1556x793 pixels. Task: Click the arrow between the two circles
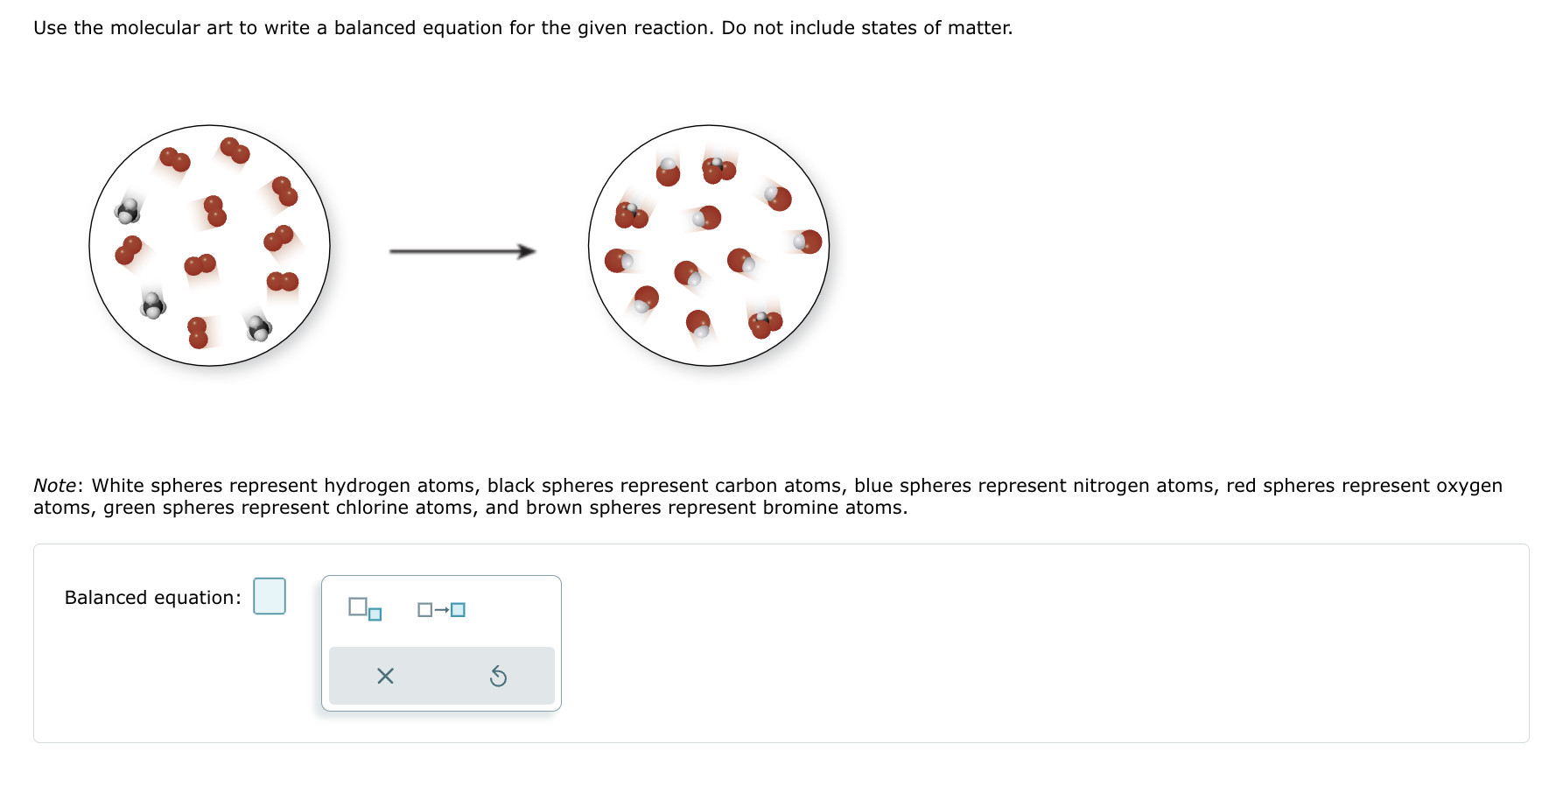[x=462, y=251]
